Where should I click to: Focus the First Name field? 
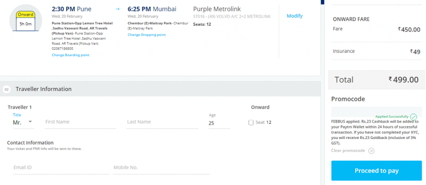[80, 122]
